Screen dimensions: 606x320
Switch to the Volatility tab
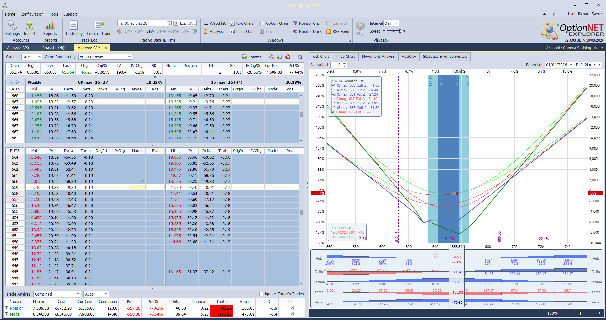tap(409, 56)
